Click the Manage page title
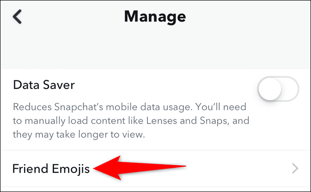This screenshot has width=311, height=192. click(155, 17)
